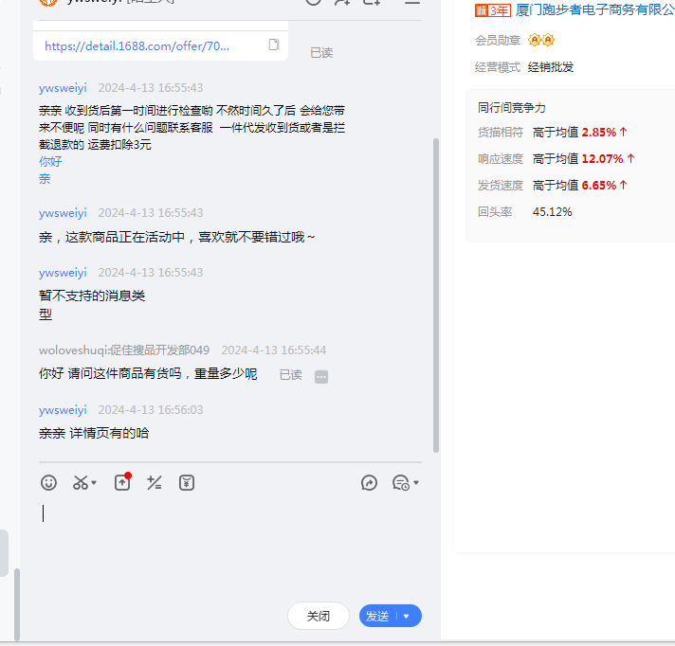Click timestamp 2024-4-13 16:55:44
This screenshot has width=675, height=646.
tap(274, 350)
